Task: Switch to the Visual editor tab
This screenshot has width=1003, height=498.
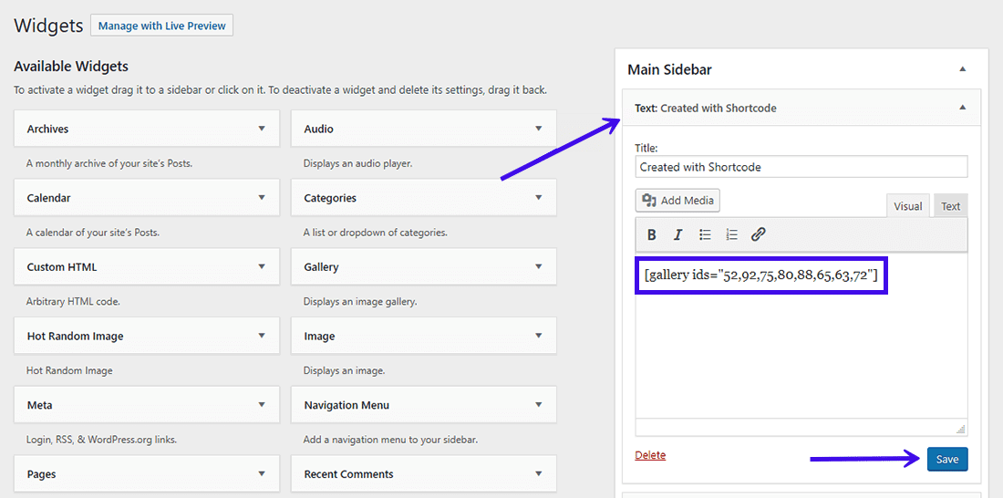Action: 907,206
